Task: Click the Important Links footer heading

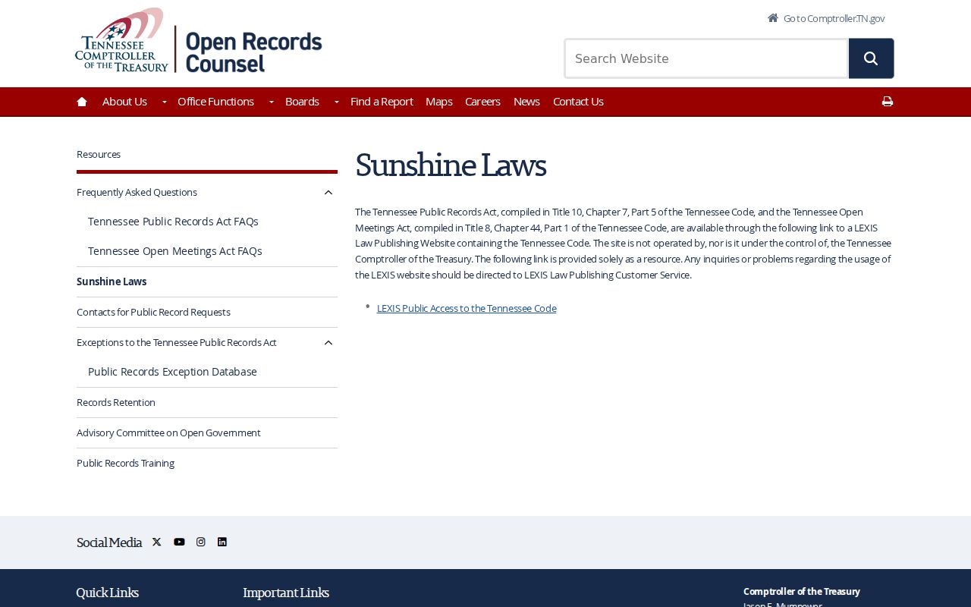Action: click(286, 593)
